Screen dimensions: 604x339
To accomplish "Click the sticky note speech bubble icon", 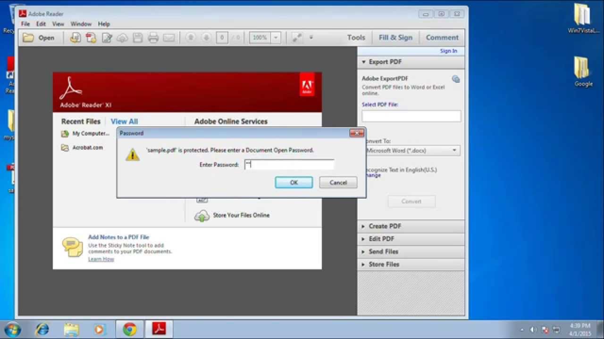I will (72, 247).
